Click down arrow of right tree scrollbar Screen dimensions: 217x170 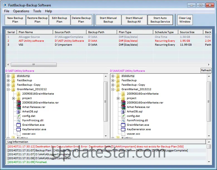click(209, 136)
